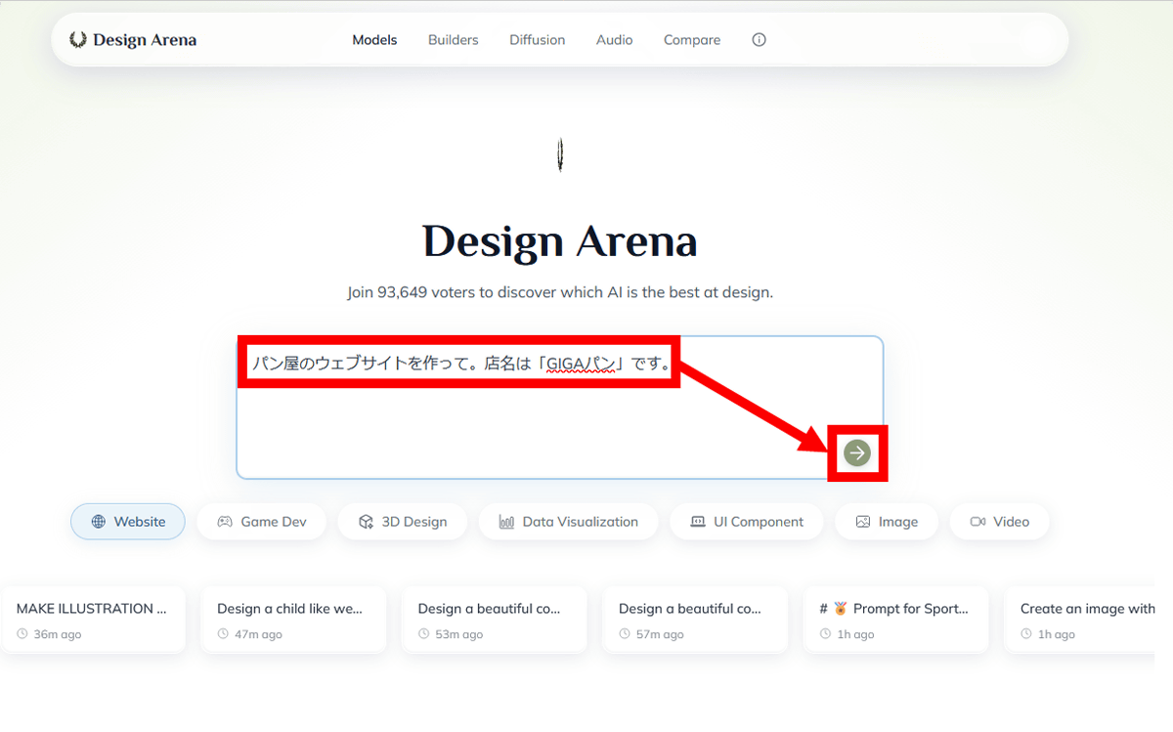Click the Design Arena laurel logo icon
Screen dimensions: 1173x732
tap(78, 40)
